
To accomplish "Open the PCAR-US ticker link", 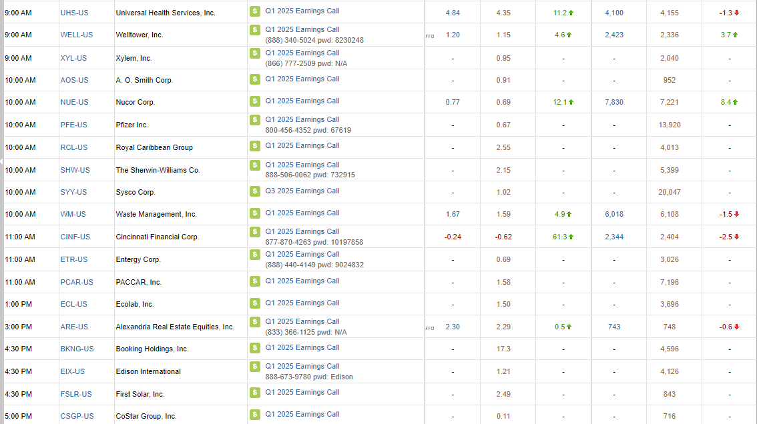I will point(77,282).
